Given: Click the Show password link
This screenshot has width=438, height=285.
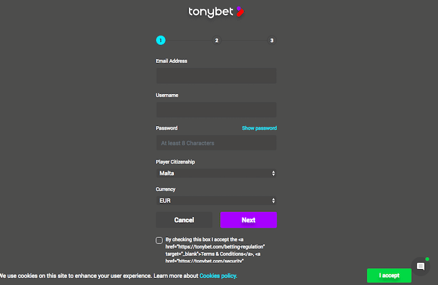Looking at the screenshot, I should coord(259,128).
